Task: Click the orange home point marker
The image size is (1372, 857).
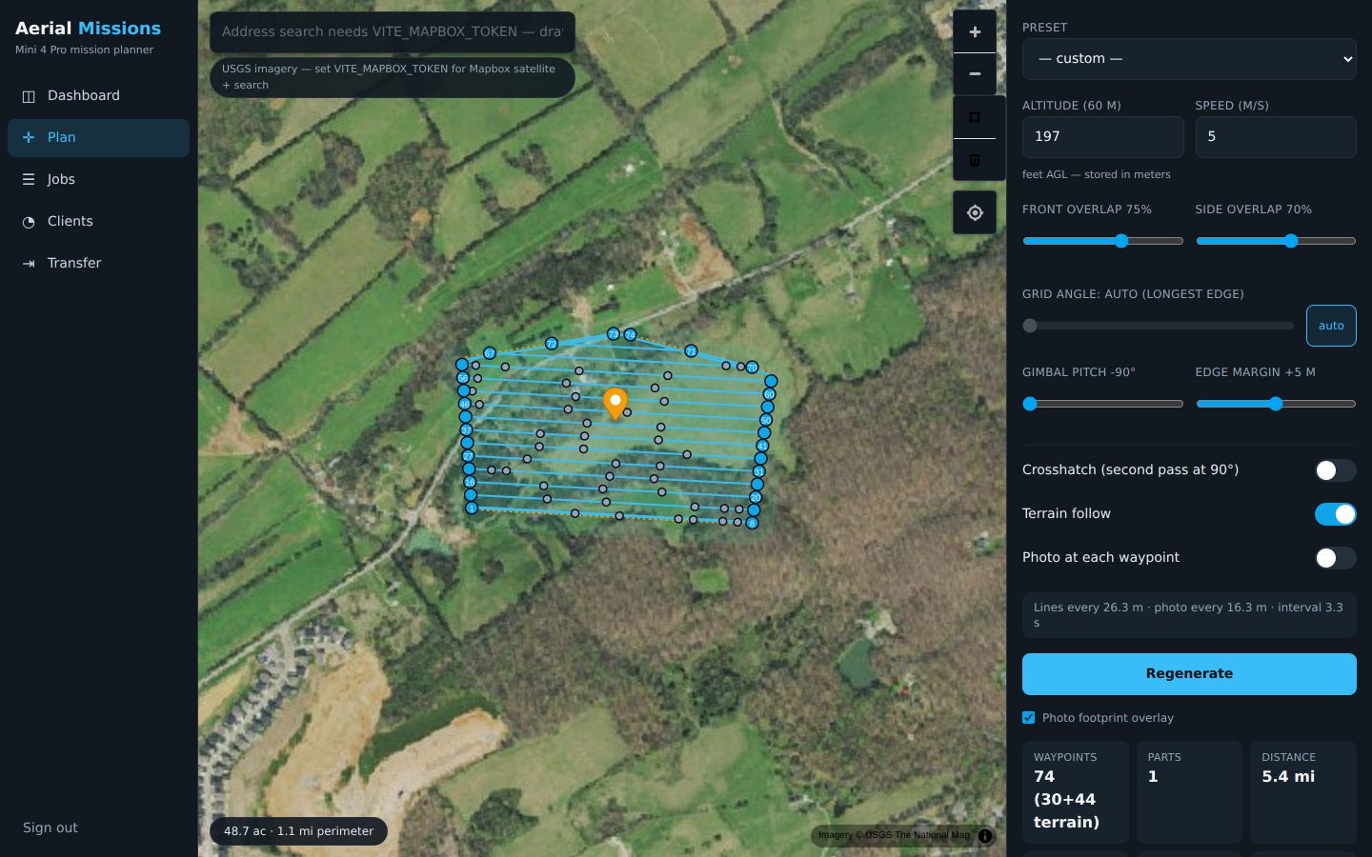Action: [615, 403]
